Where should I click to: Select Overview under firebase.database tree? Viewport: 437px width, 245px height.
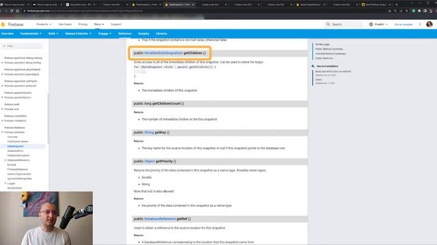click(12, 137)
